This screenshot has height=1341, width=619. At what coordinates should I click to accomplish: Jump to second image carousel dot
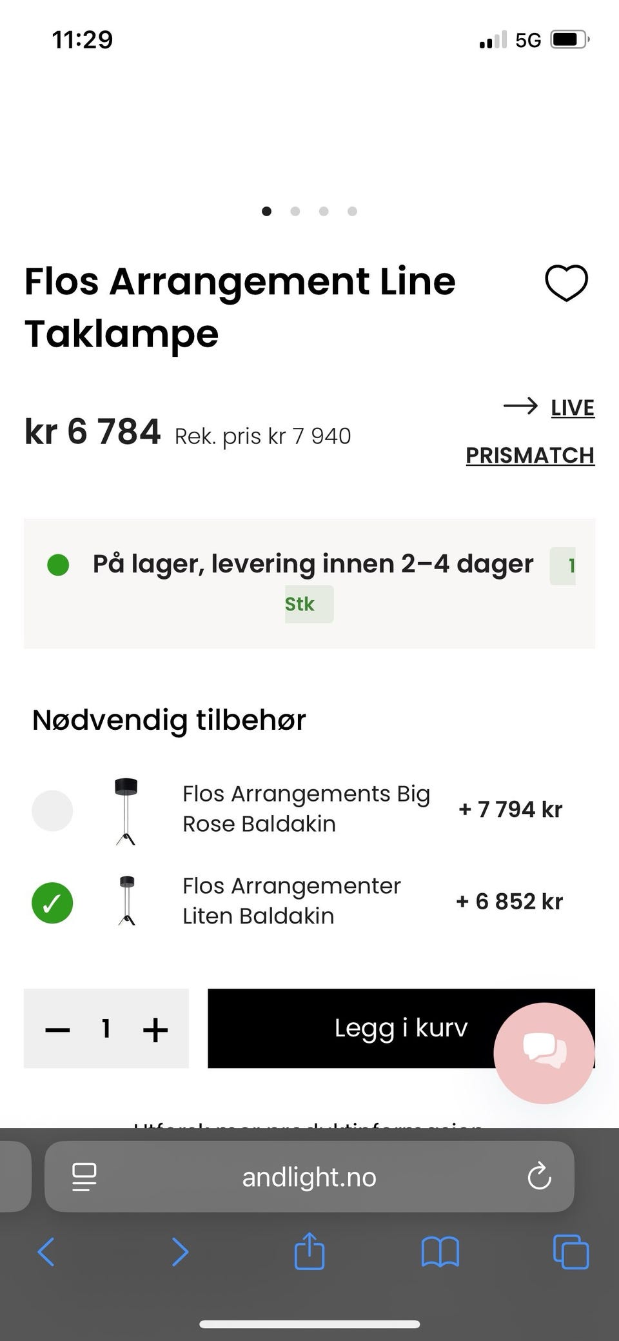click(x=295, y=211)
